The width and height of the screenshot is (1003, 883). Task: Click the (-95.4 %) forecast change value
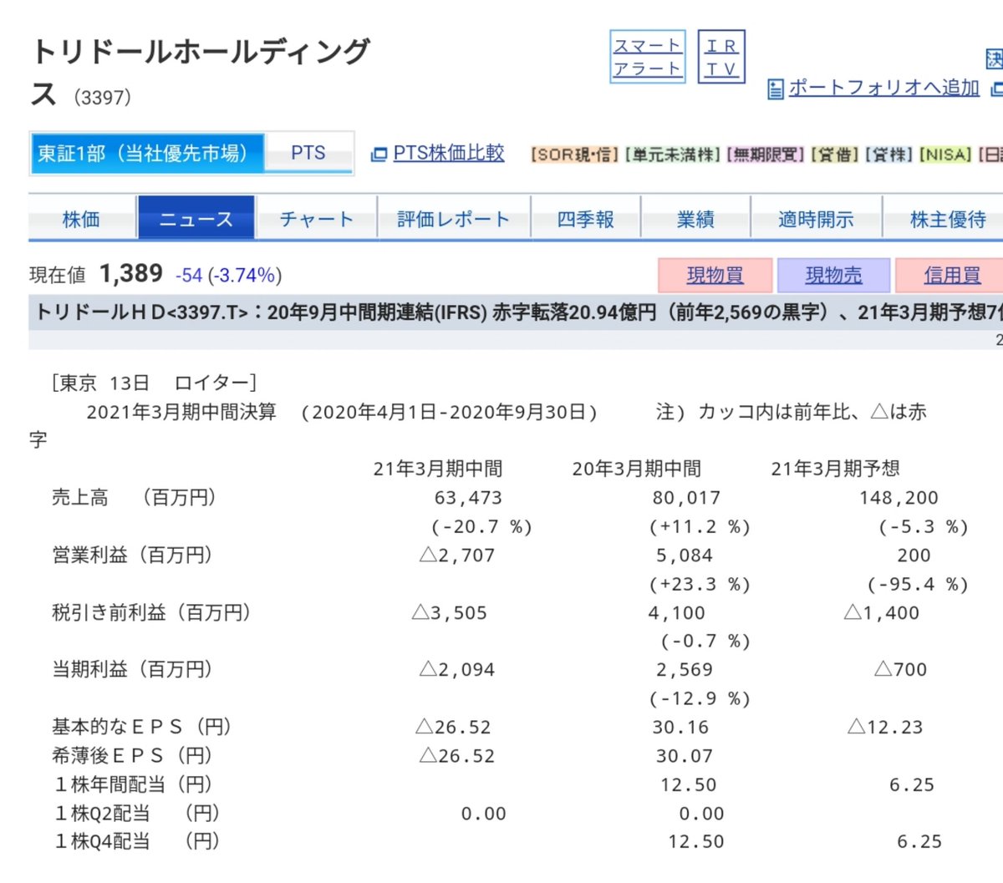pos(918,585)
